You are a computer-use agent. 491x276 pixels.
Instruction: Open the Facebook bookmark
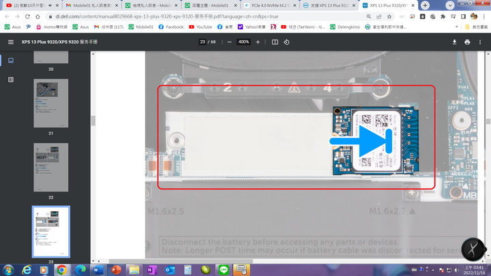(171, 27)
